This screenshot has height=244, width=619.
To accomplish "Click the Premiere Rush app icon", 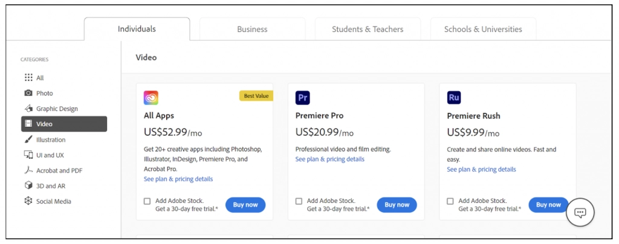I will (x=454, y=98).
